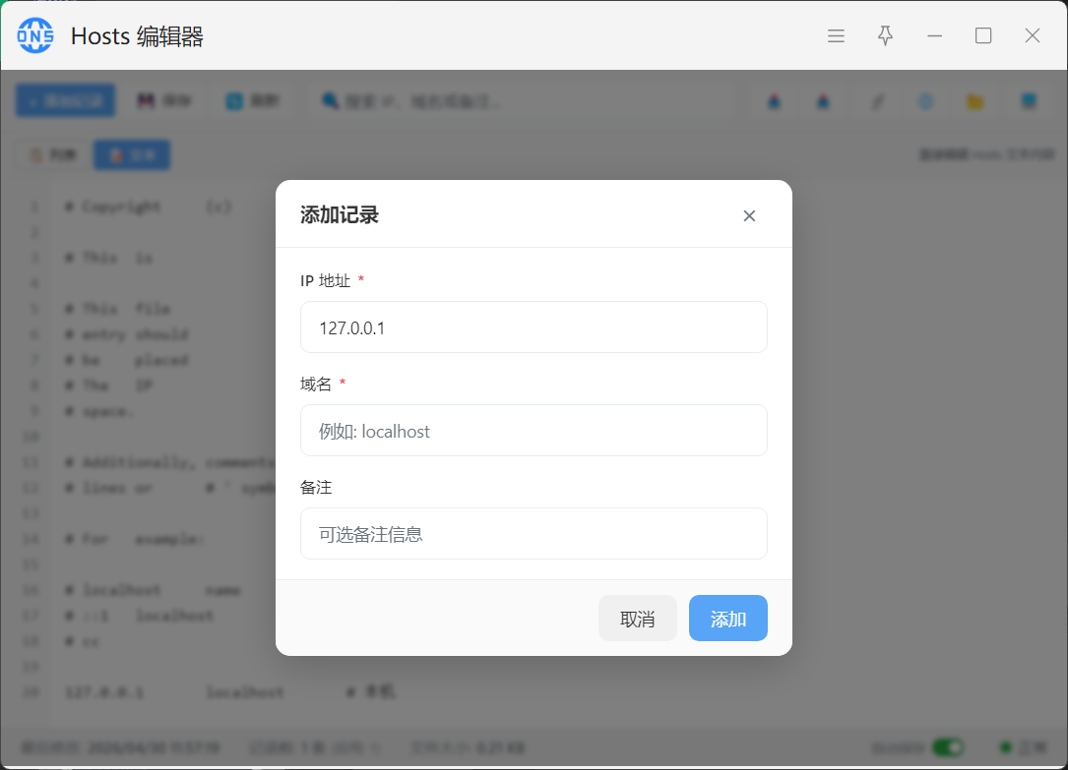Viewport: 1068px width, 770px height.
Task: Pin the Hosts editor window on top
Action: click(885, 36)
